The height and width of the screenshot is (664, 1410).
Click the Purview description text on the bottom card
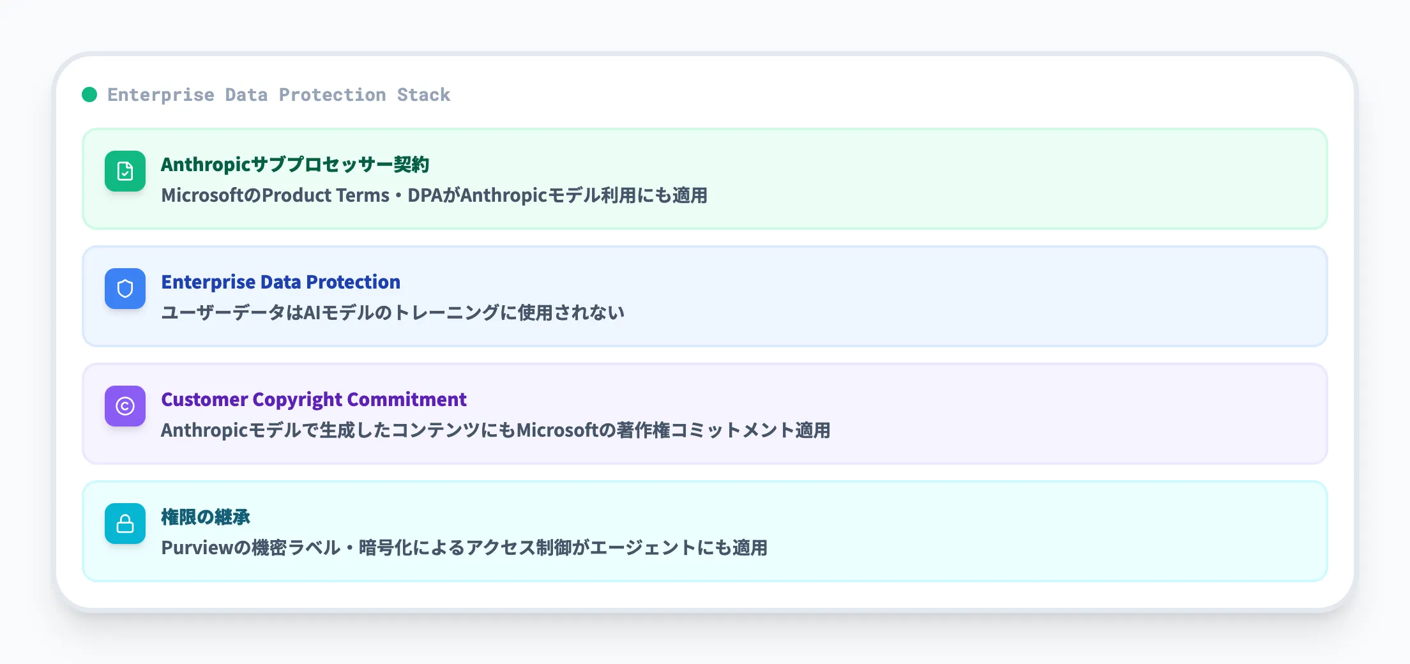point(466,547)
